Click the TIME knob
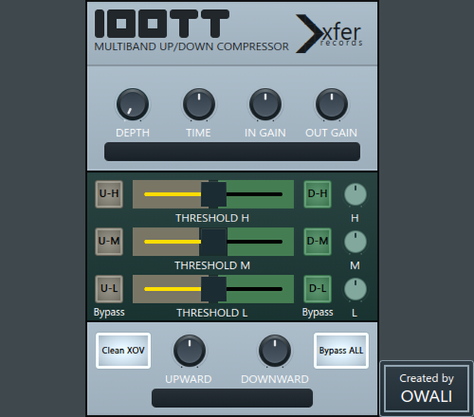Viewport: 474px width, 417px height. (x=199, y=104)
